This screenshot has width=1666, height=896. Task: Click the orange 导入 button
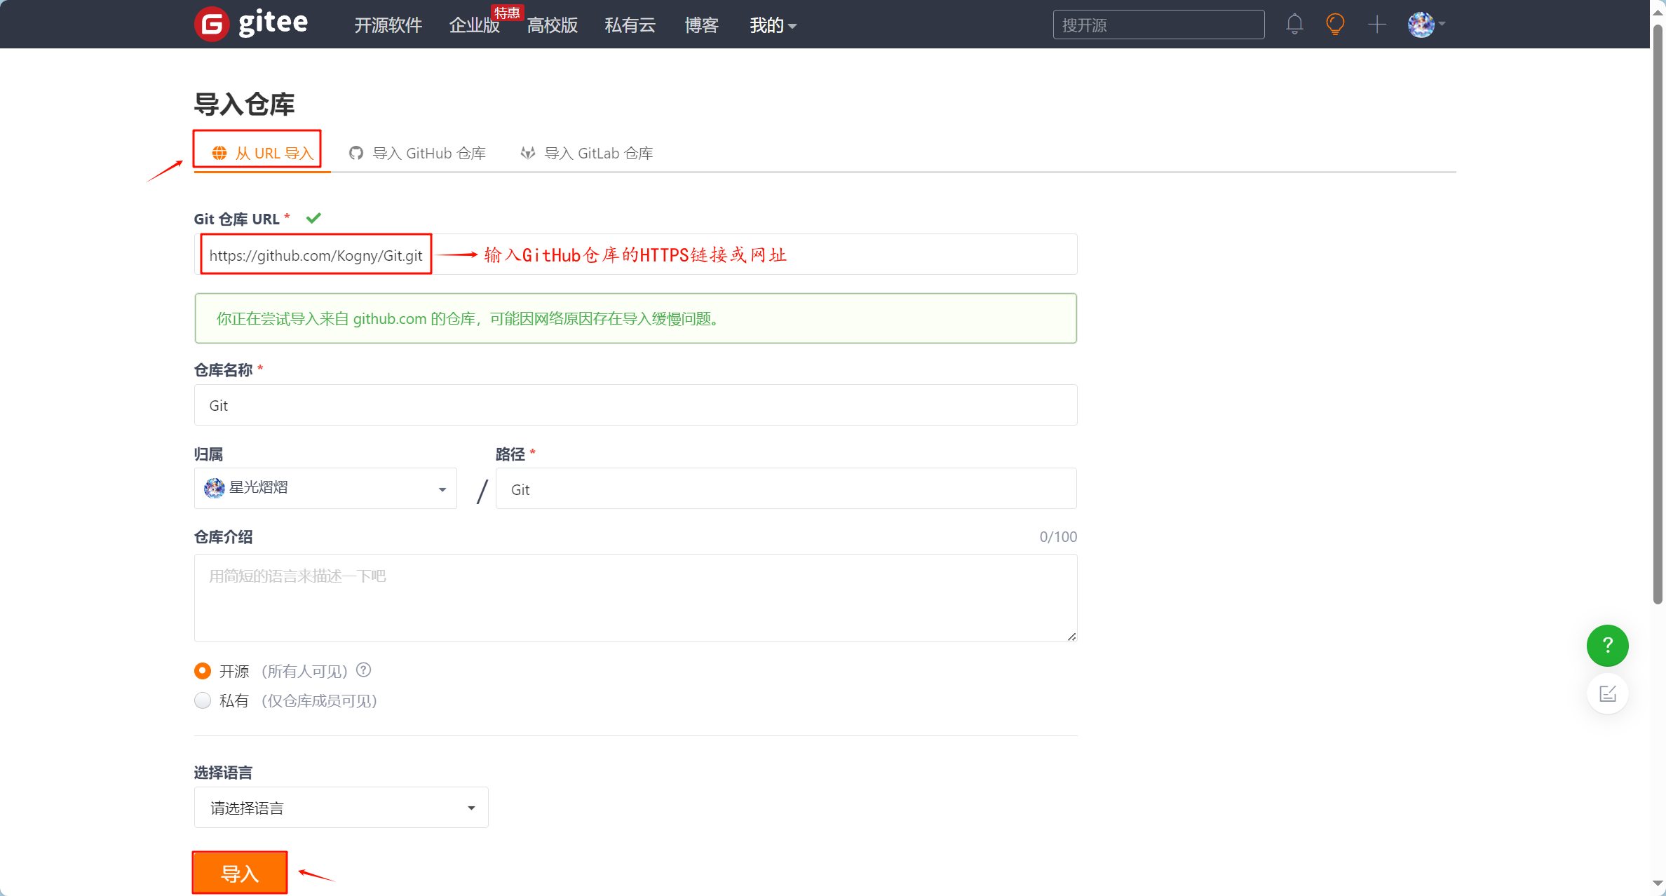(240, 873)
